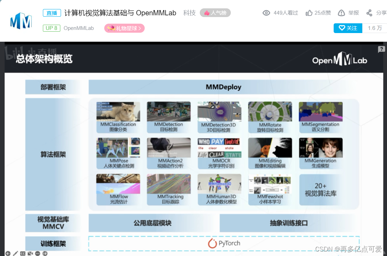Click the 关注 follow button

click(348, 28)
